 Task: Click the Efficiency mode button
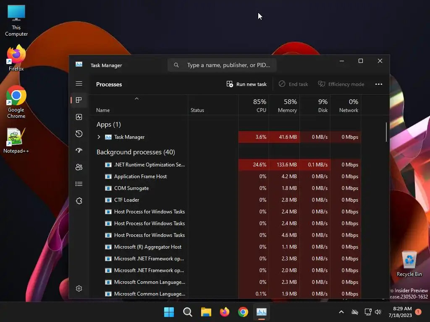pos(341,84)
